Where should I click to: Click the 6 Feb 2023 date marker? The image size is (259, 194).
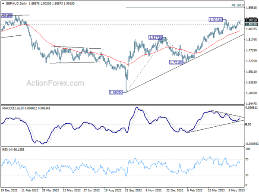tap(194, 190)
